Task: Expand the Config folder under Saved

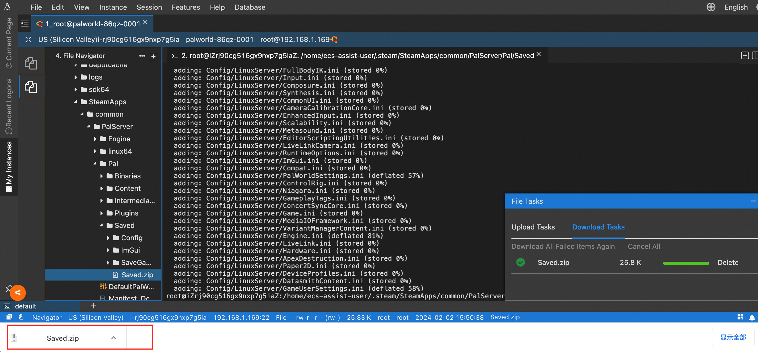Action: [x=108, y=238]
